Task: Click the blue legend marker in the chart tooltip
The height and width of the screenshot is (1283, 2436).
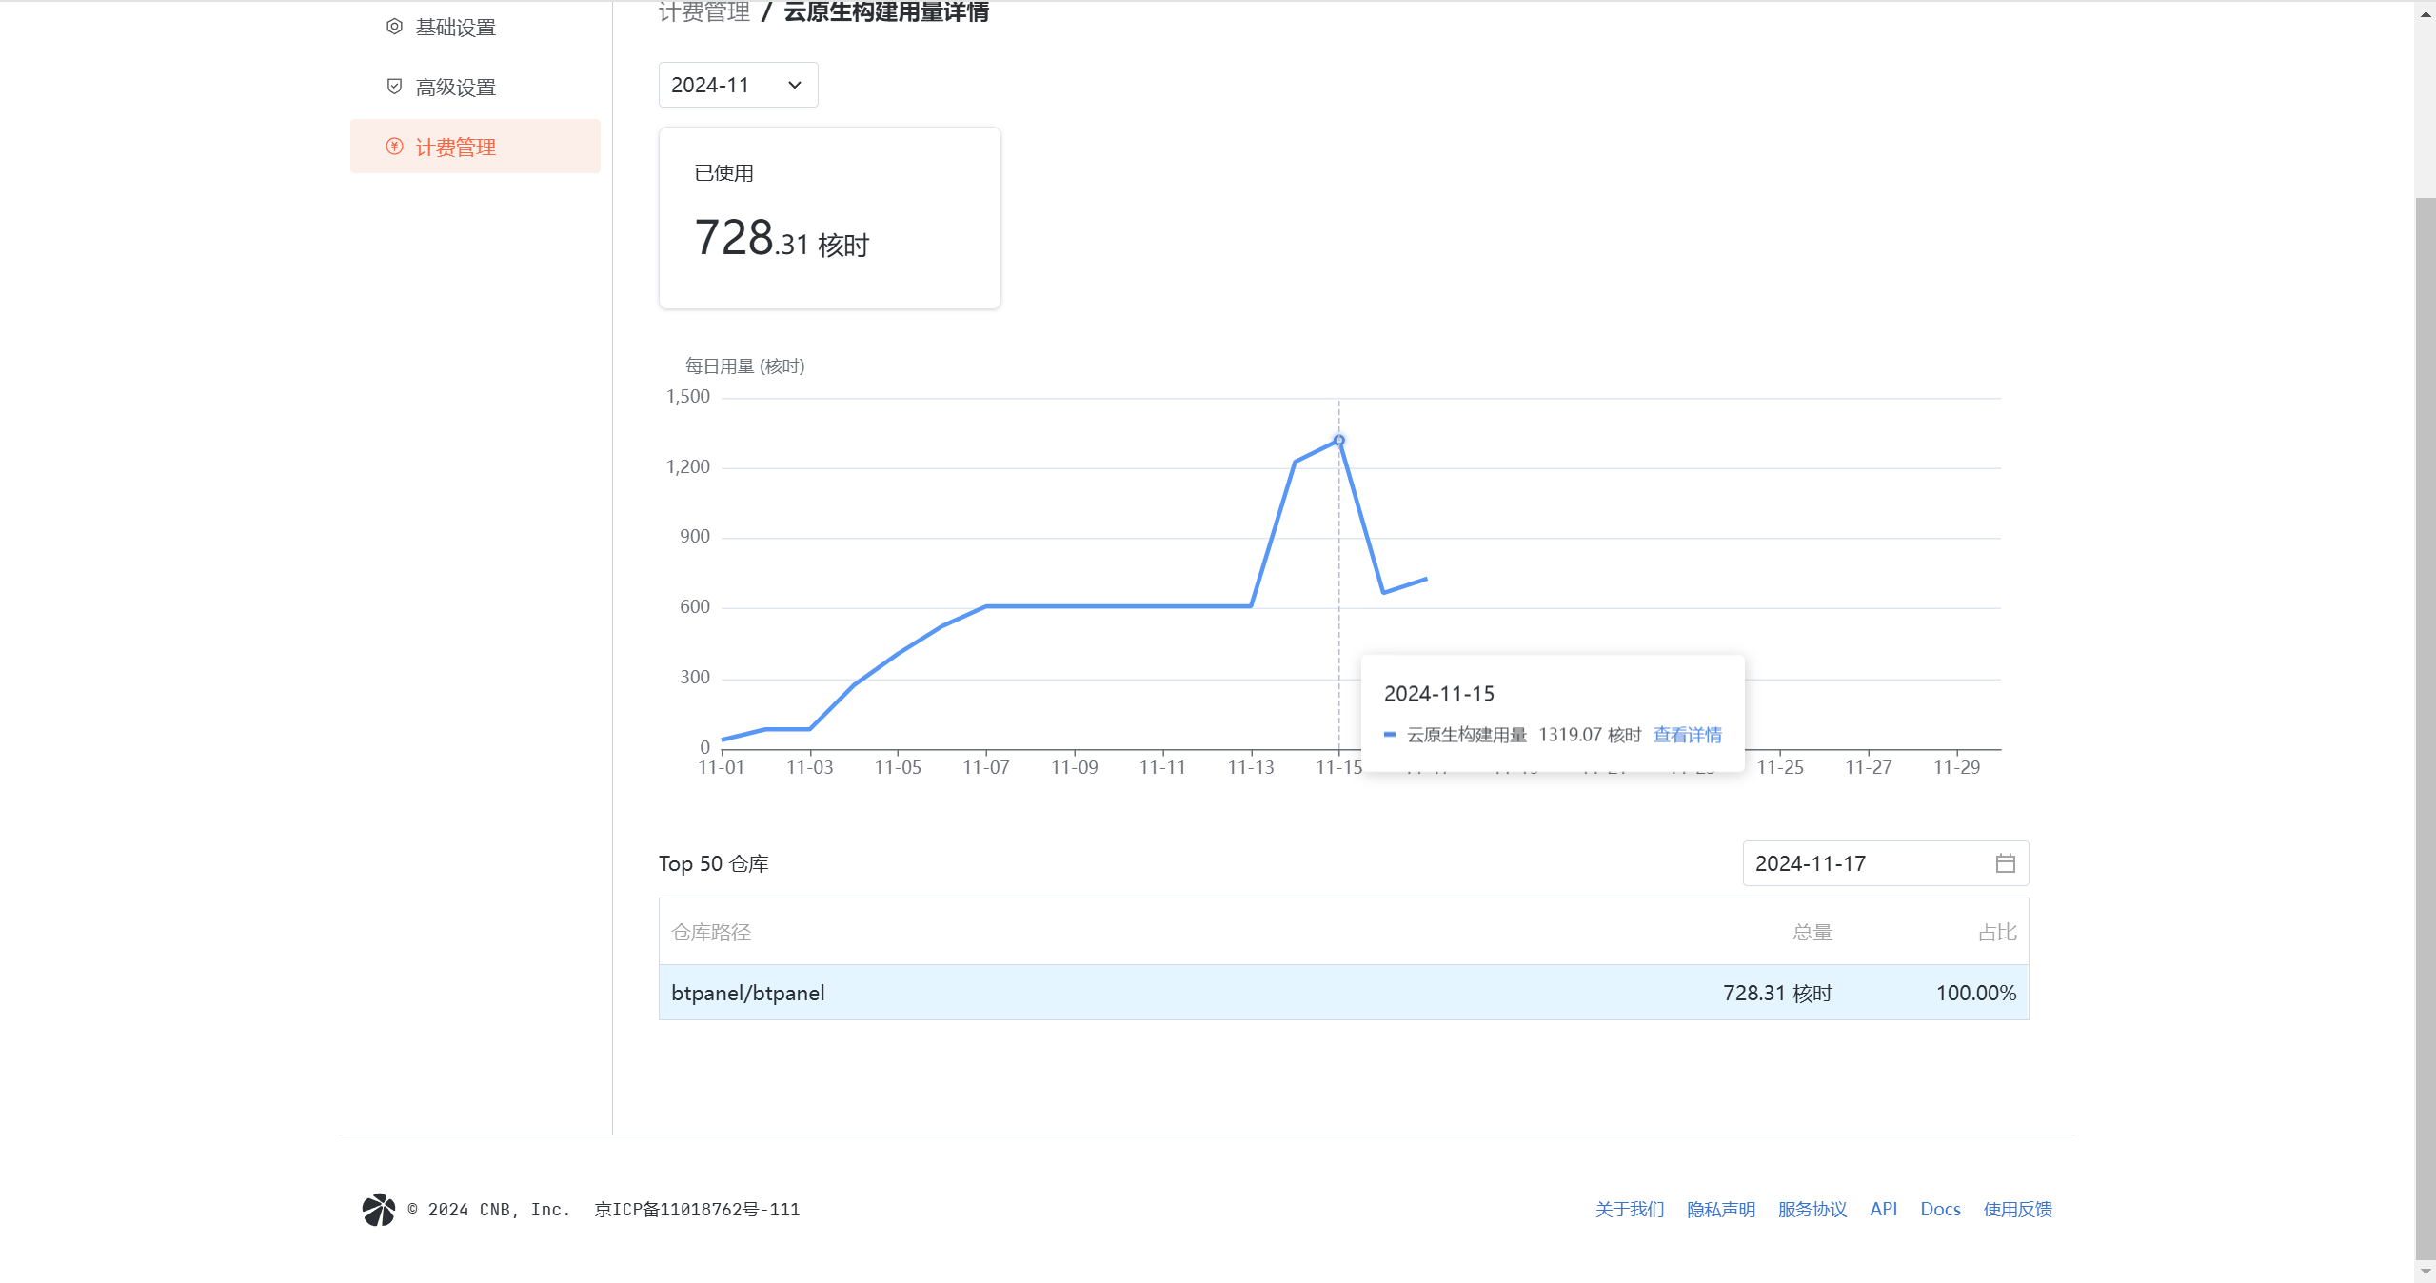Action: (1390, 735)
